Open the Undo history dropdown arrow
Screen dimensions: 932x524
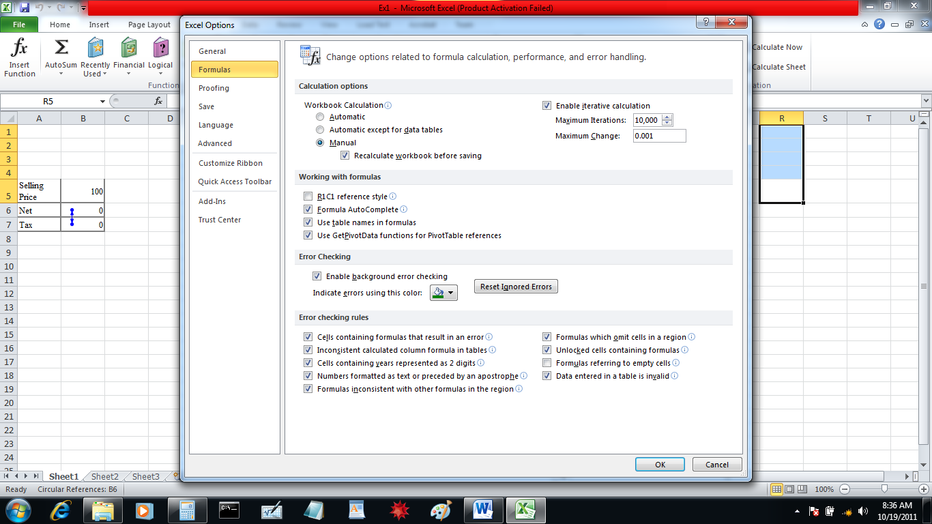pyautogui.click(x=49, y=8)
